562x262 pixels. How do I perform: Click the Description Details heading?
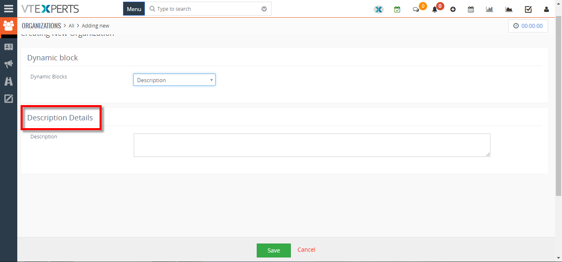click(x=60, y=118)
